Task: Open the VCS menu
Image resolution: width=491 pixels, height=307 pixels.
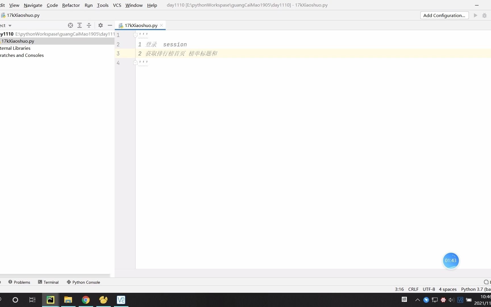Action: coord(117,5)
